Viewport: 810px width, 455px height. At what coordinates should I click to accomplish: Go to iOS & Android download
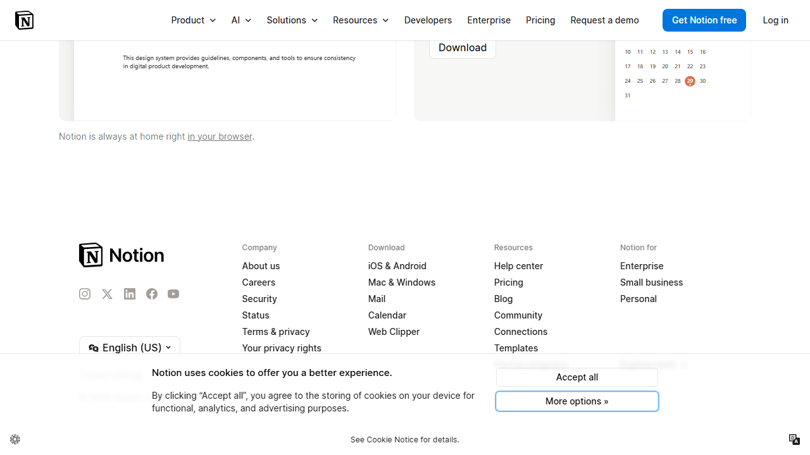[397, 266]
